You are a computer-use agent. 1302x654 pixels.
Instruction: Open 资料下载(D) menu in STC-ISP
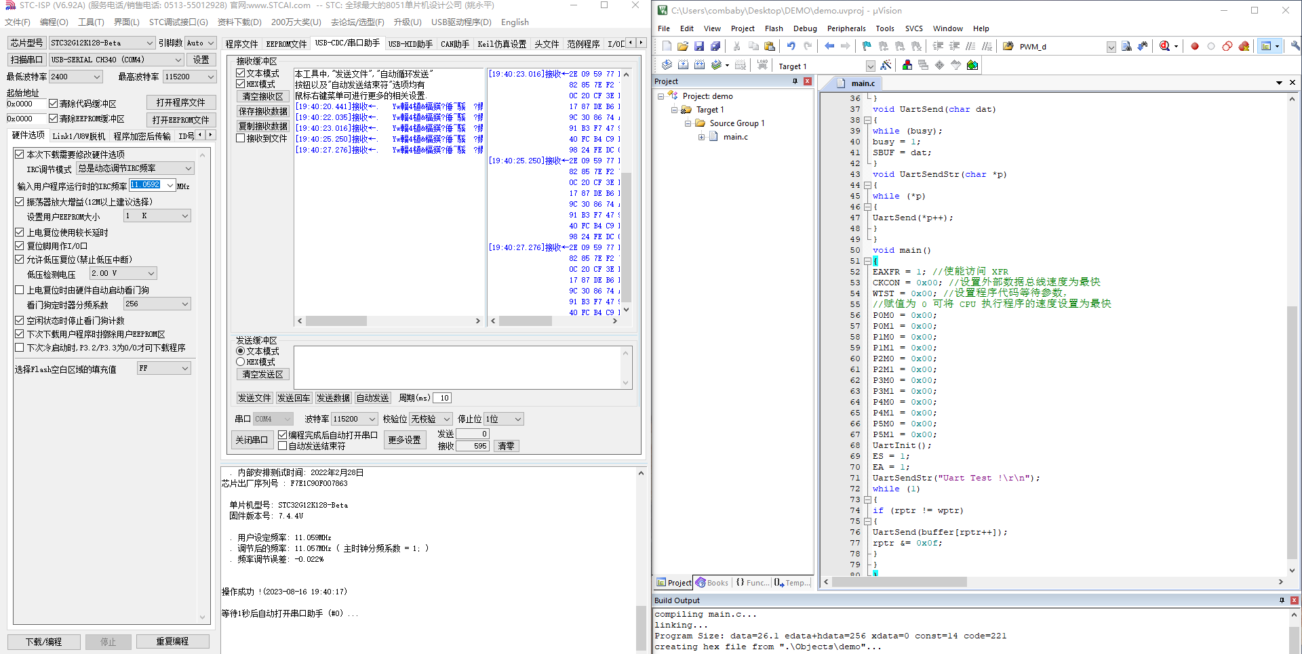click(x=239, y=22)
